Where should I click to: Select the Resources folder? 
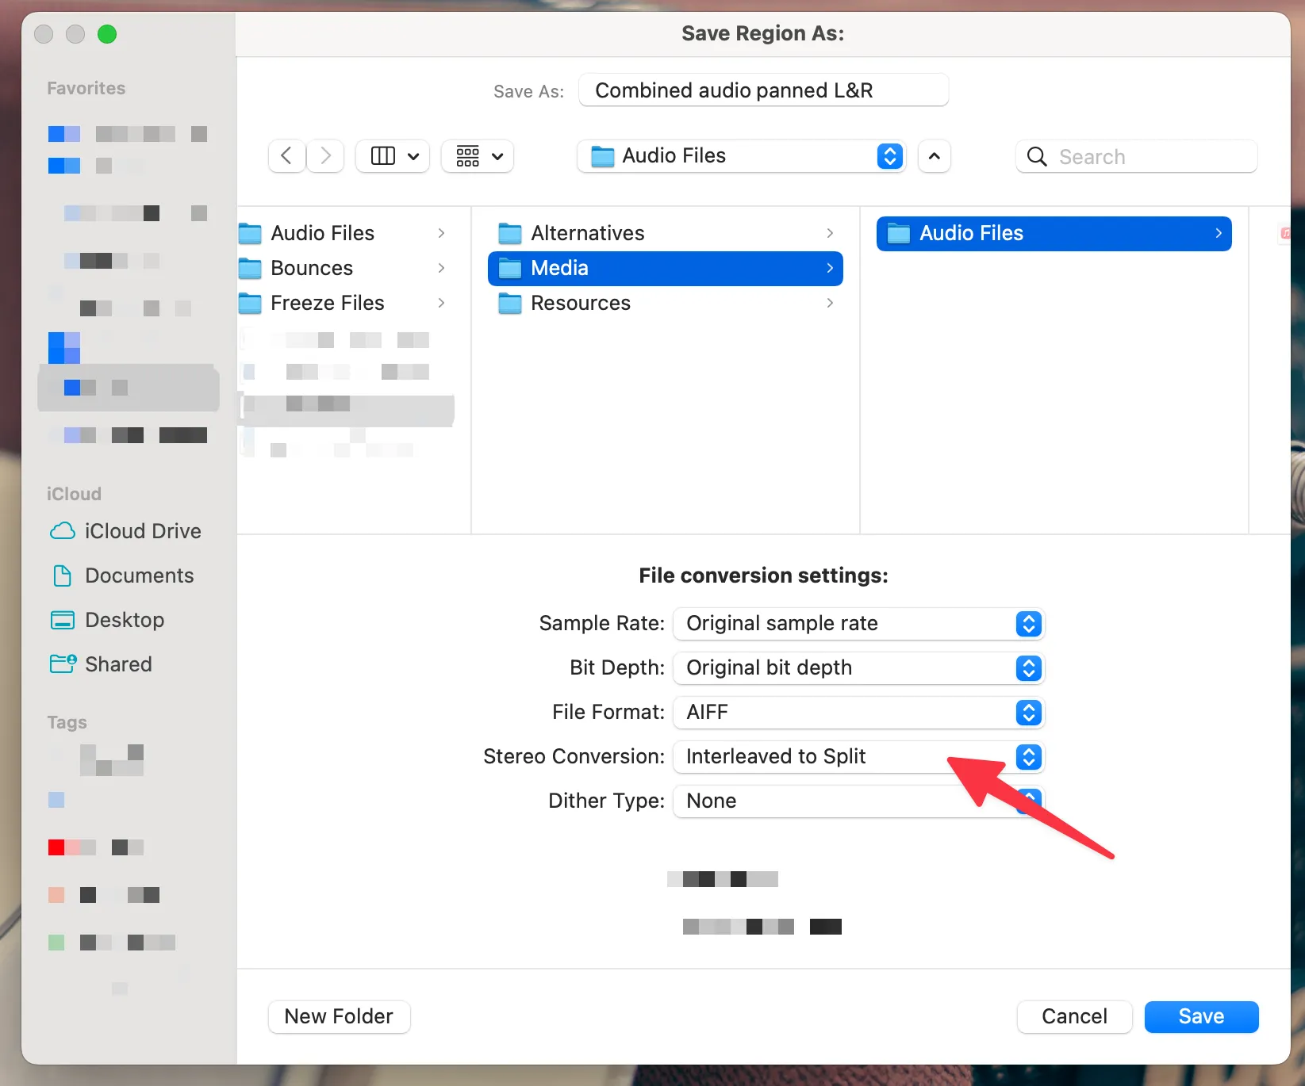tap(580, 303)
